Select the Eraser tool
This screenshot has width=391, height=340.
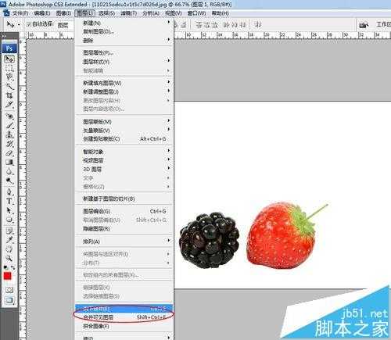9,153
